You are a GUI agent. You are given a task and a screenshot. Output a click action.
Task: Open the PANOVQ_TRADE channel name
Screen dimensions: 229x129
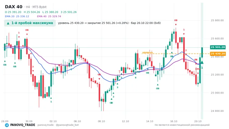[23, 125]
